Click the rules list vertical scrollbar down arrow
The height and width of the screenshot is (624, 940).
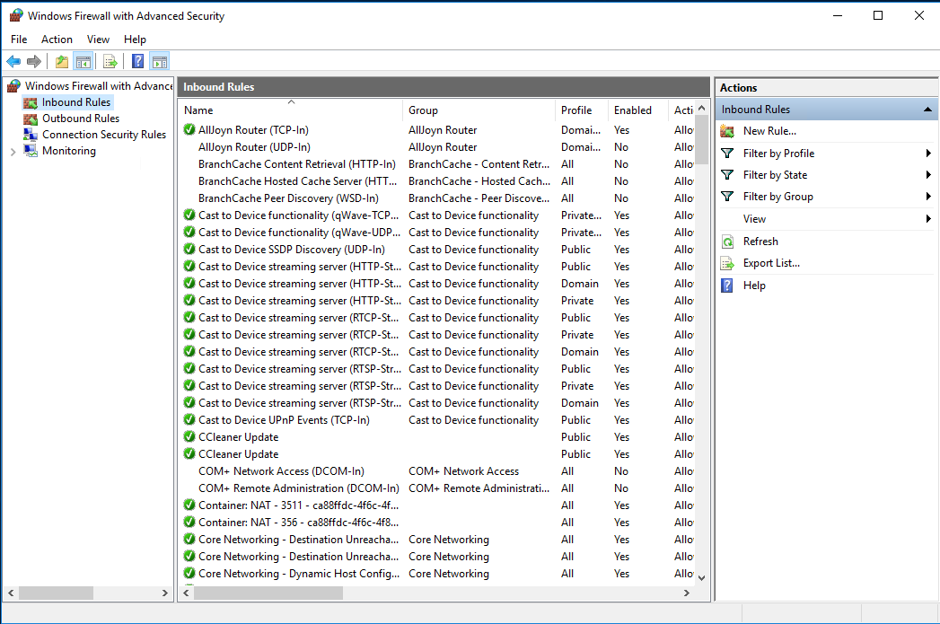701,577
